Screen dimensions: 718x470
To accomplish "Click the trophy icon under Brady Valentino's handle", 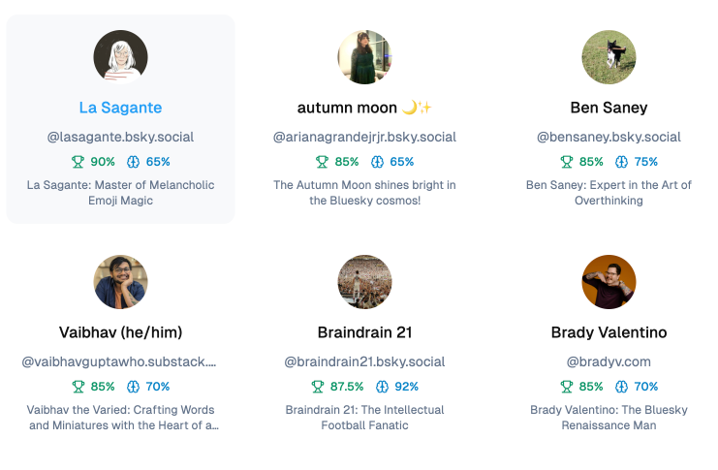I will click(567, 387).
